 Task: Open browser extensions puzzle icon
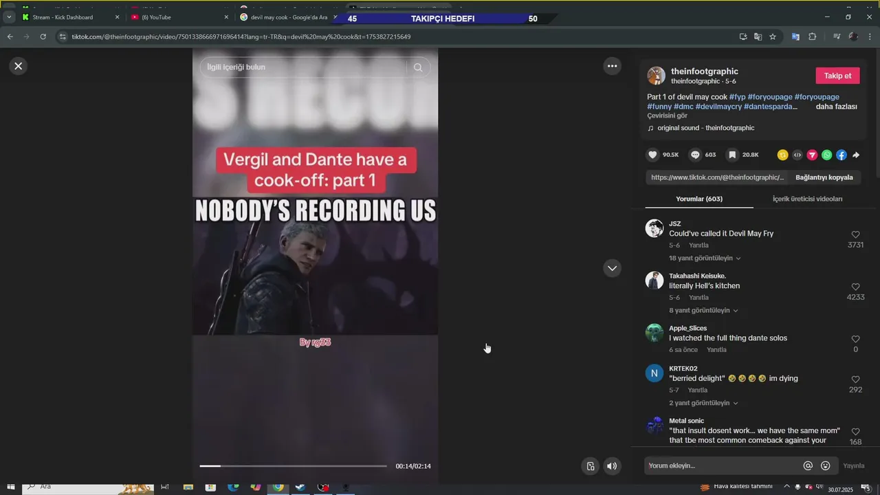812,36
